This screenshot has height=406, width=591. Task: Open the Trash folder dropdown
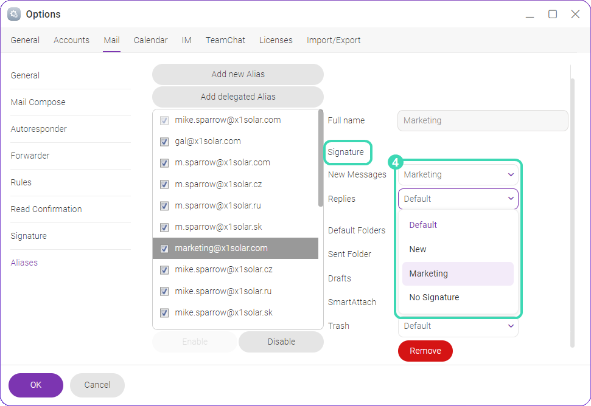tap(458, 326)
